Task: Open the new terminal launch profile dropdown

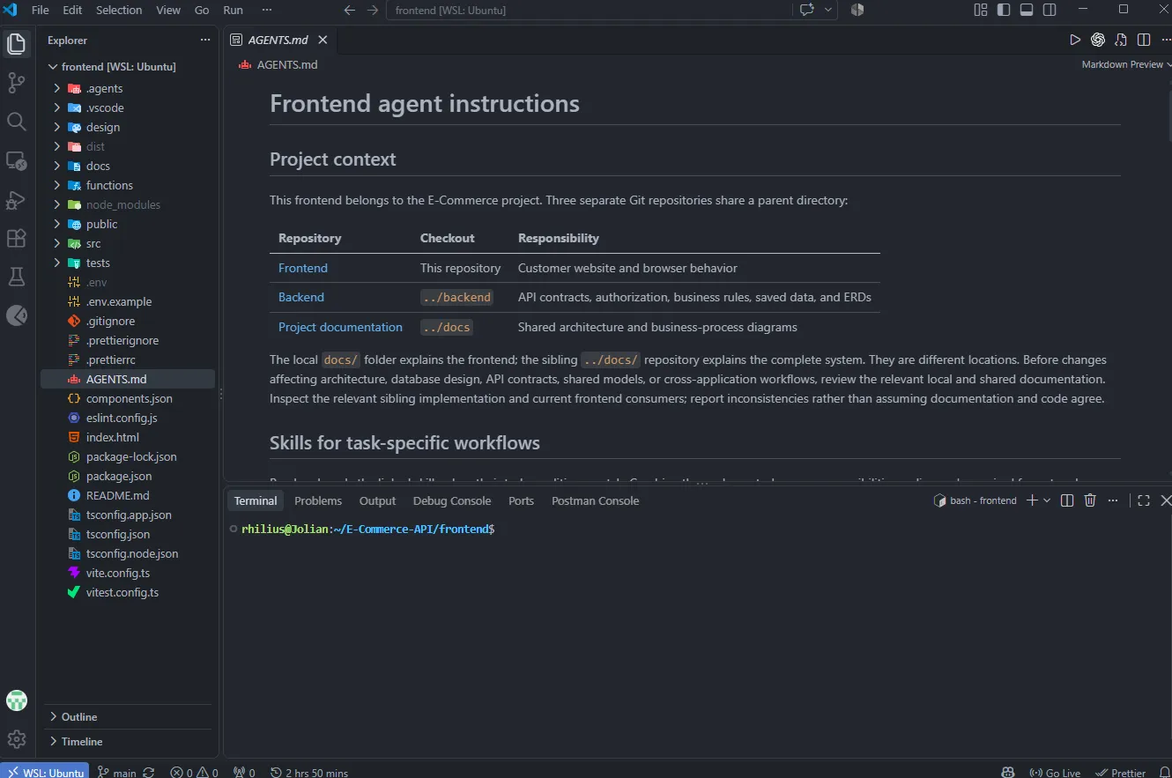Action: (1047, 500)
